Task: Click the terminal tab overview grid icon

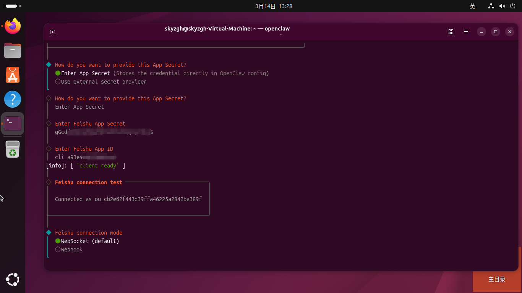Action: (451, 32)
